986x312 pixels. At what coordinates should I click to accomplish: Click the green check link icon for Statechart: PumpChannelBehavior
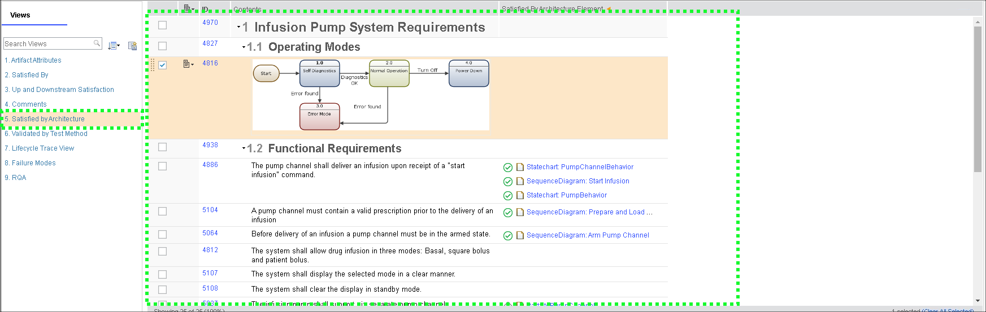tap(507, 168)
